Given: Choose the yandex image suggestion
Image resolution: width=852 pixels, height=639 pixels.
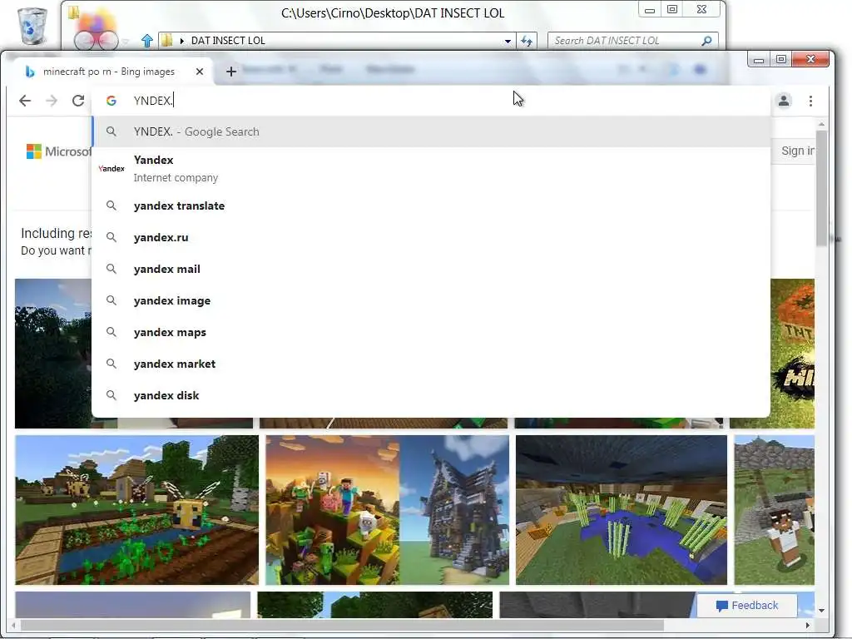Looking at the screenshot, I should click(432, 300).
